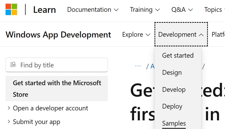Screen dimensions: 225x129
Task: Open Samples in Development menu
Action: point(174,123)
